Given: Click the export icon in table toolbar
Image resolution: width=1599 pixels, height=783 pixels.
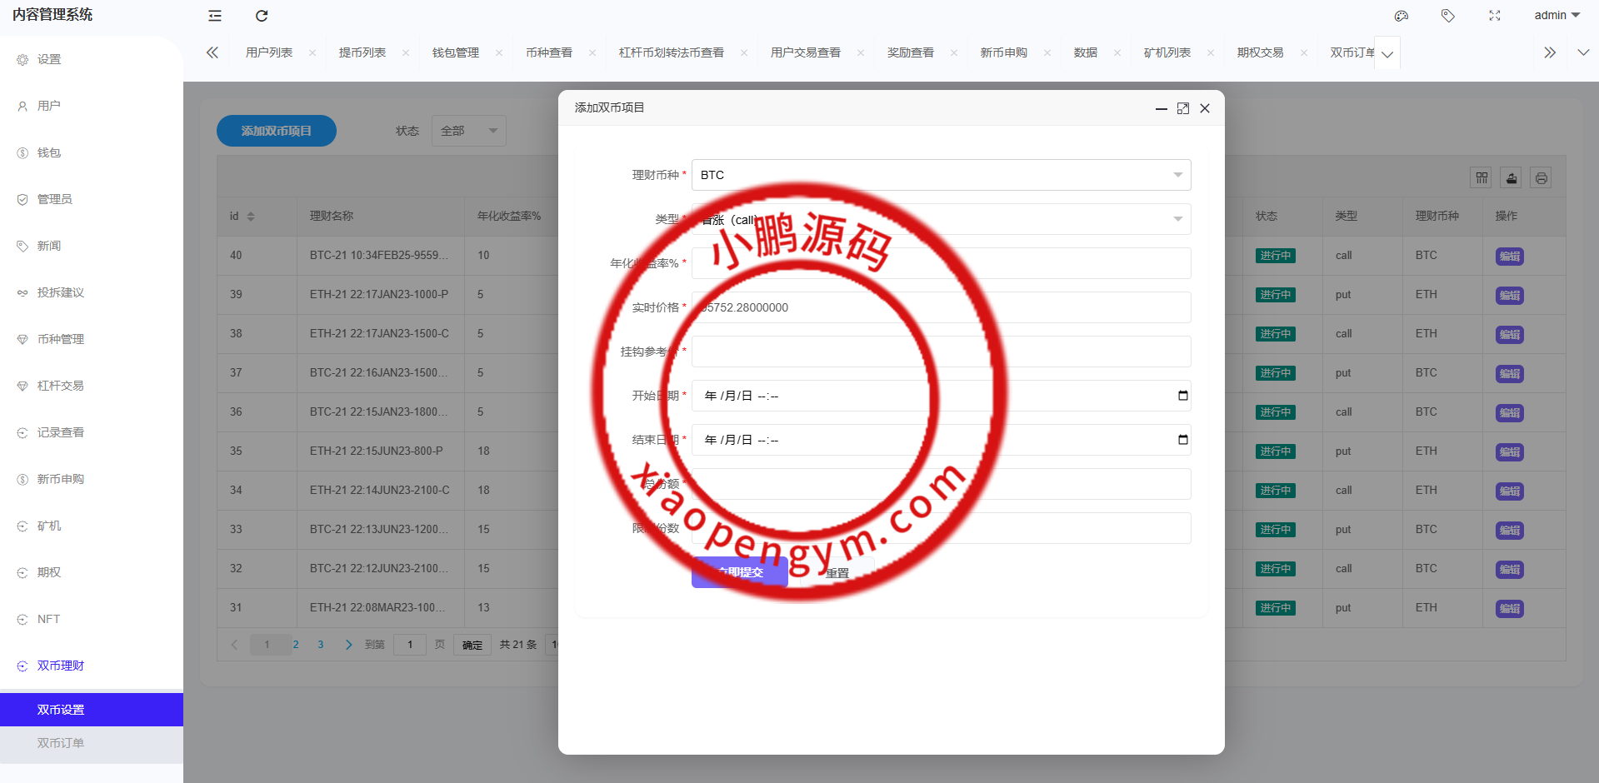Looking at the screenshot, I should coord(1512,177).
